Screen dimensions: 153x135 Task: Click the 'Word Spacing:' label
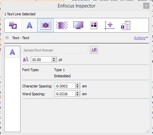pyautogui.click(x=34, y=94)
